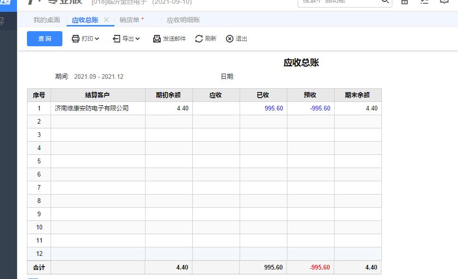Click the 合计 total row label
Viewport: 458px width, 279px height.
pyautogui.click(x=39, y=267)
